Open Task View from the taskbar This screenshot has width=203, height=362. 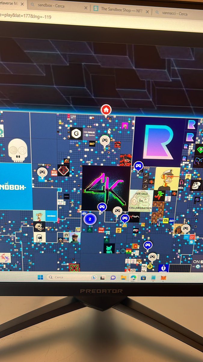[103, 278]
